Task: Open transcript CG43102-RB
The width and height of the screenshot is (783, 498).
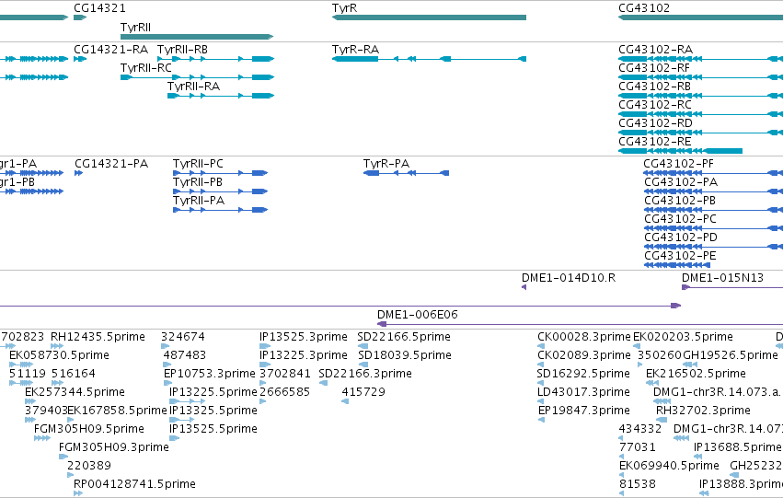Action: (655, 87)
